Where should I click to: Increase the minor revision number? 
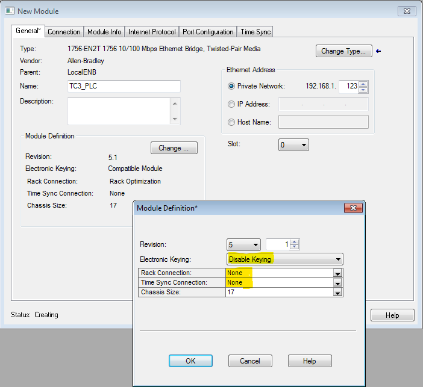click(x=295, y=242)
